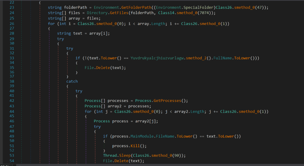Click File class on line 35
Viewport: 304px width, 166px height.
click(89, 68)
